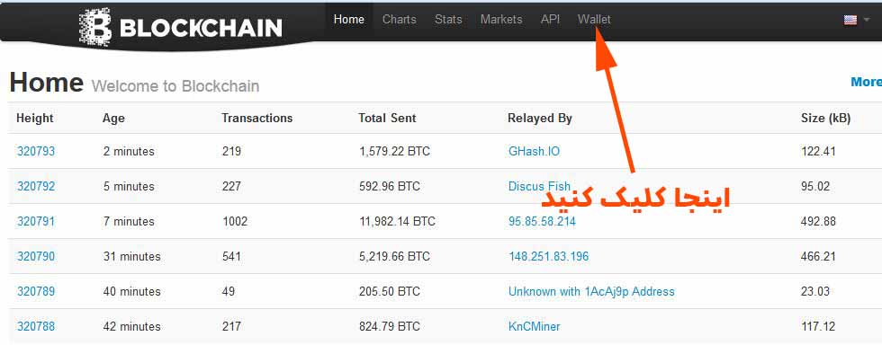
Task: Open the Wallet menu item
Action: [594, 19]
